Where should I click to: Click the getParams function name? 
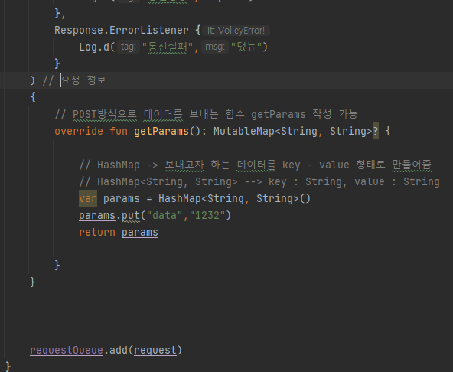pos(161,131)
